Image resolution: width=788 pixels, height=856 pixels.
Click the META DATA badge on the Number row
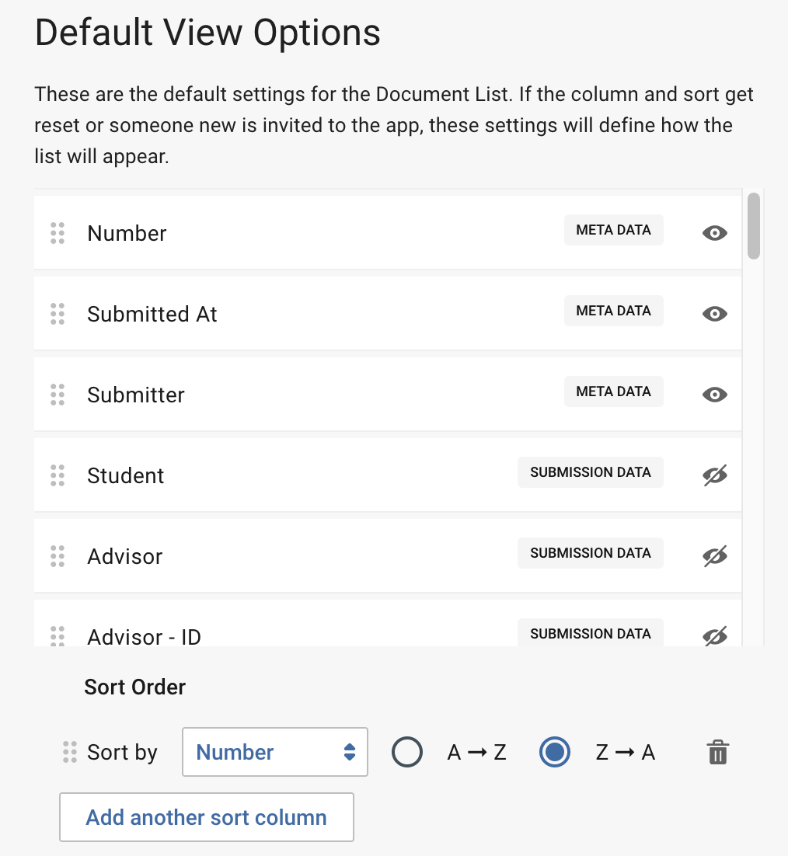(613, 230)
